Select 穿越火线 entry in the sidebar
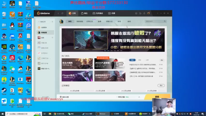 45,69
